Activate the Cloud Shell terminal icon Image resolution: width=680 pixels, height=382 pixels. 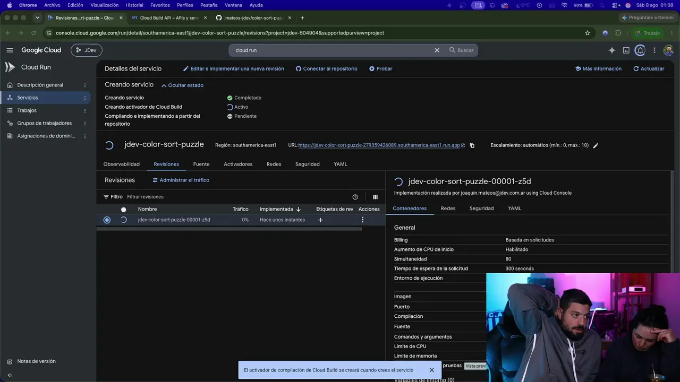coord(626,50)
